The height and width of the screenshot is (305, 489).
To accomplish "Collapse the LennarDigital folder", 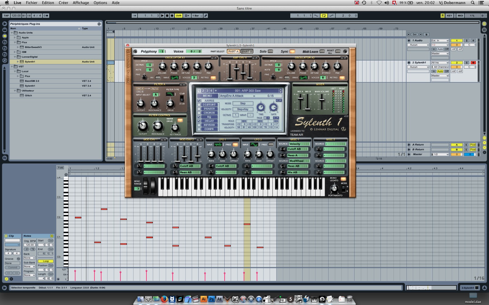I will (x=15, y=57).
